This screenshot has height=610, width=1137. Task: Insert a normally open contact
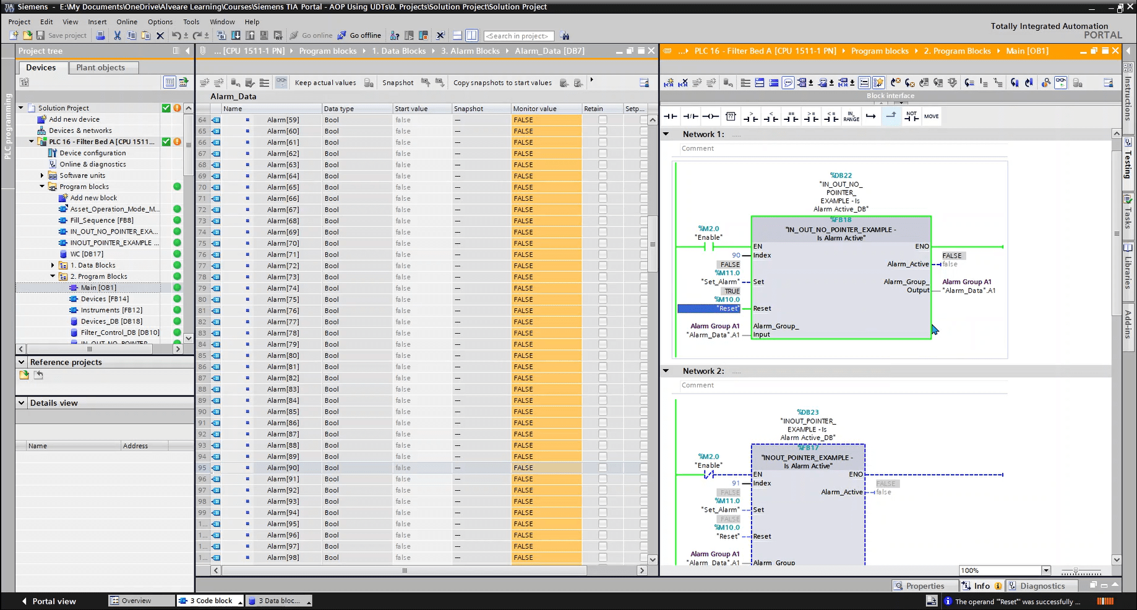[671, 116]
